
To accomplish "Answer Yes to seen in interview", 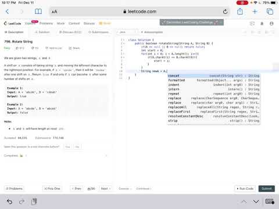I will (x=67, y=147).
